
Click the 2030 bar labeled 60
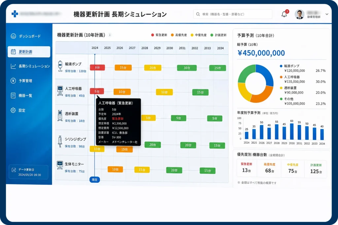tap(292, 131)
